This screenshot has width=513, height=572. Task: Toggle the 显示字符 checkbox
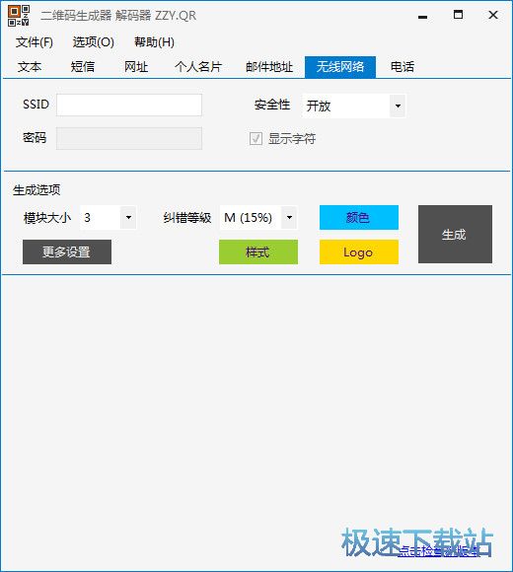256,139
